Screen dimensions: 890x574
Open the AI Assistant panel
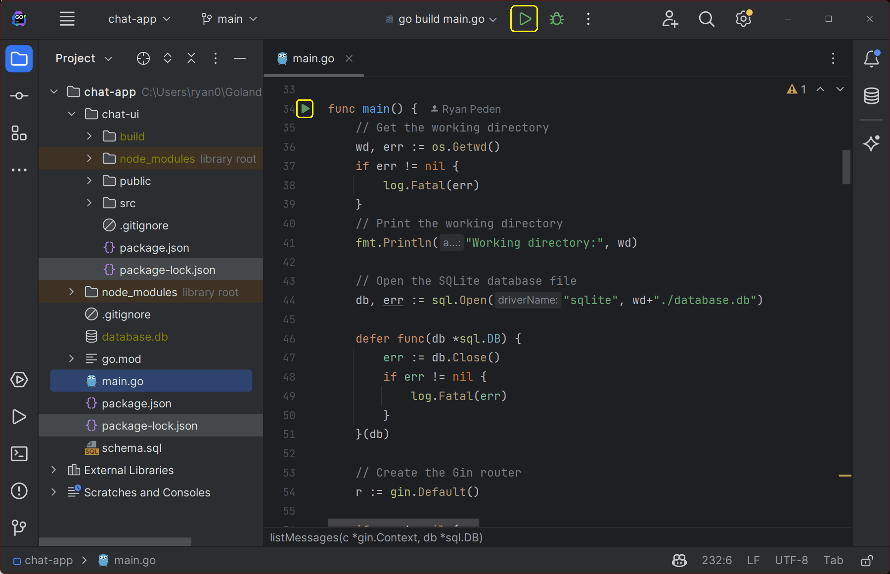871,143
